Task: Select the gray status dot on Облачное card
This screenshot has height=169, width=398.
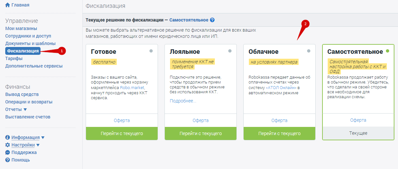Action: coord(309,51)
